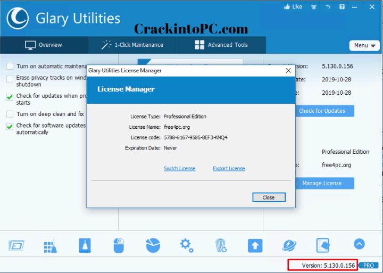Image resolution: width=383 pixels, height=273 pixels.
Task: Click the Professional Edition value in License Manager
Action: [x=185, y=117]
